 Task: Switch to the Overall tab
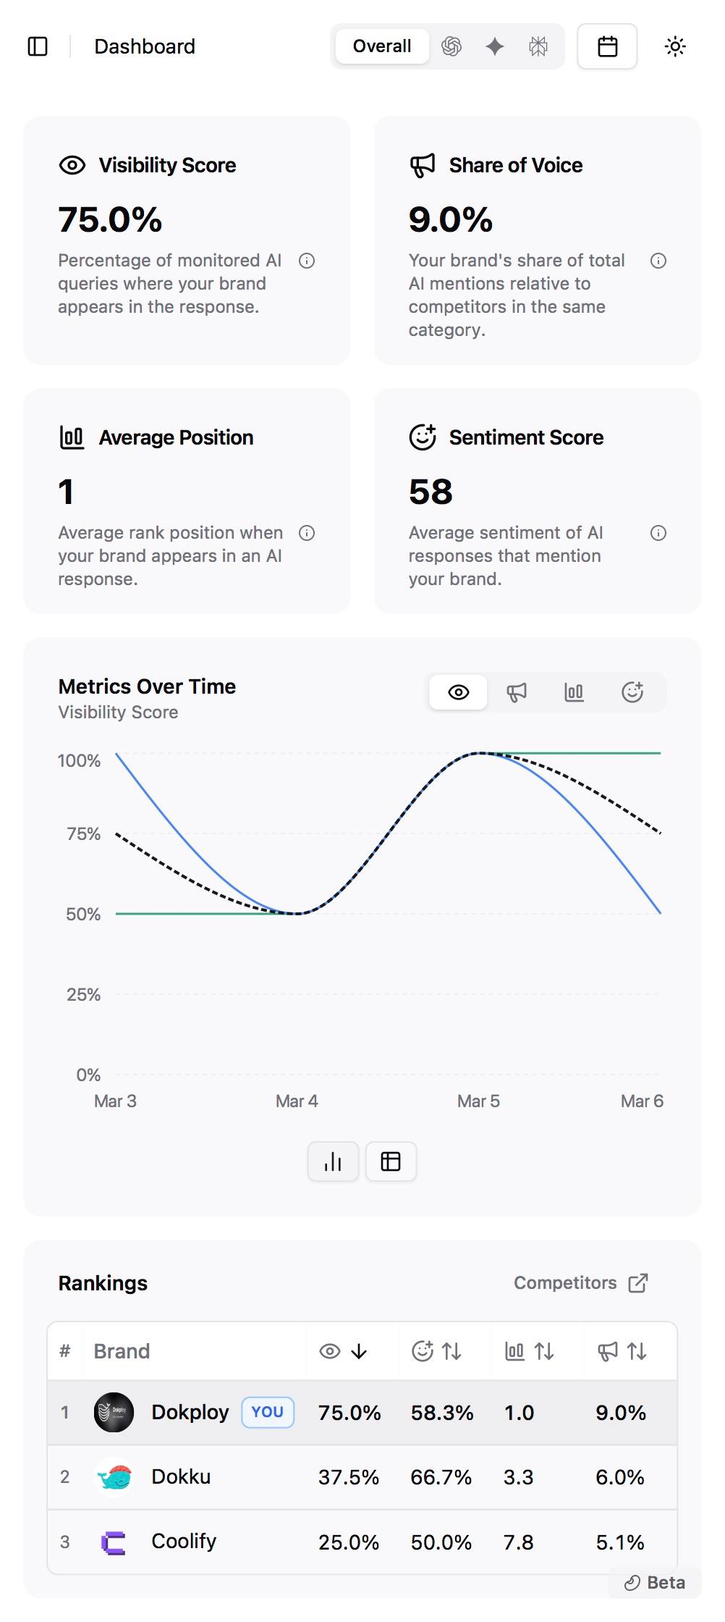click(381, 46)
